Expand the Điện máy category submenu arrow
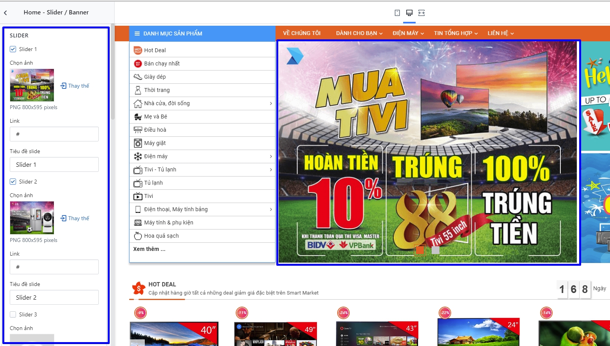 point(271,156)
